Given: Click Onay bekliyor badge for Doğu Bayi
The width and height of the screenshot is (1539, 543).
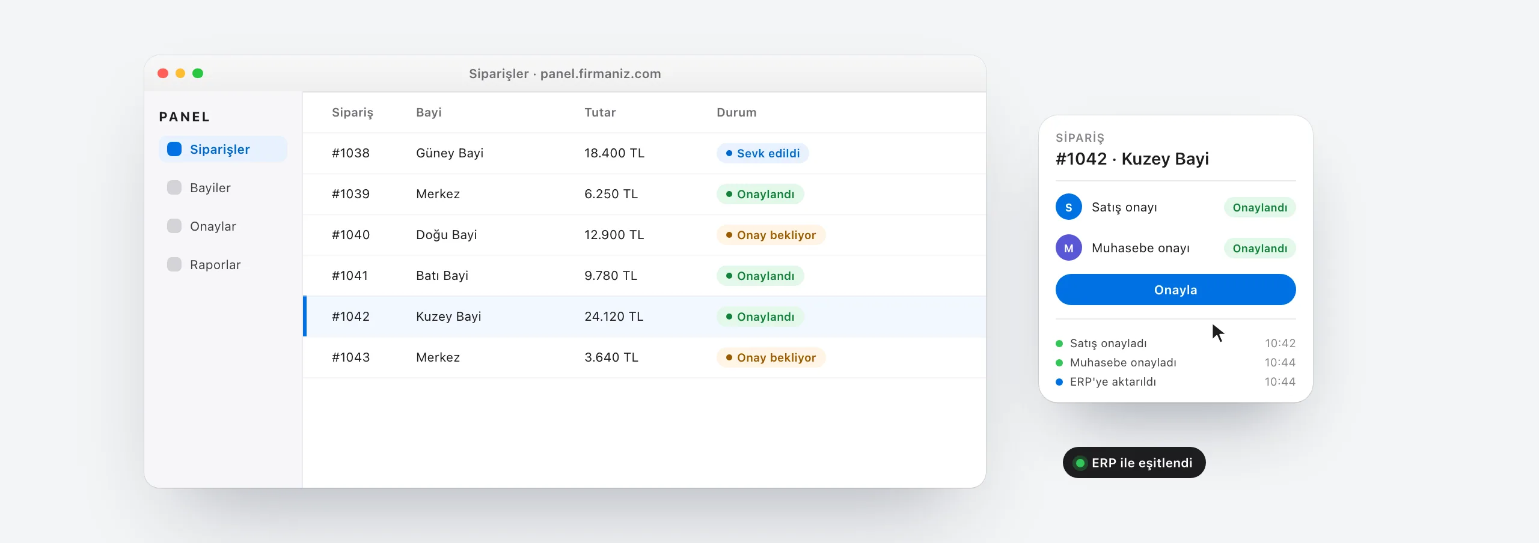Looking at the screenshot, I should coord(771,235).
